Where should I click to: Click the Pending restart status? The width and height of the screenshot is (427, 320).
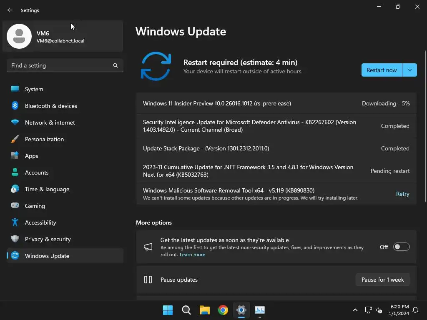pos(390,171)
